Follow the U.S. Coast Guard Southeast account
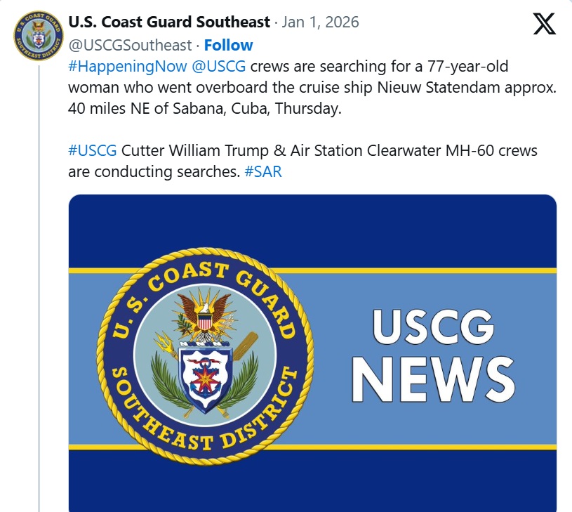 (x=228, y=45)
